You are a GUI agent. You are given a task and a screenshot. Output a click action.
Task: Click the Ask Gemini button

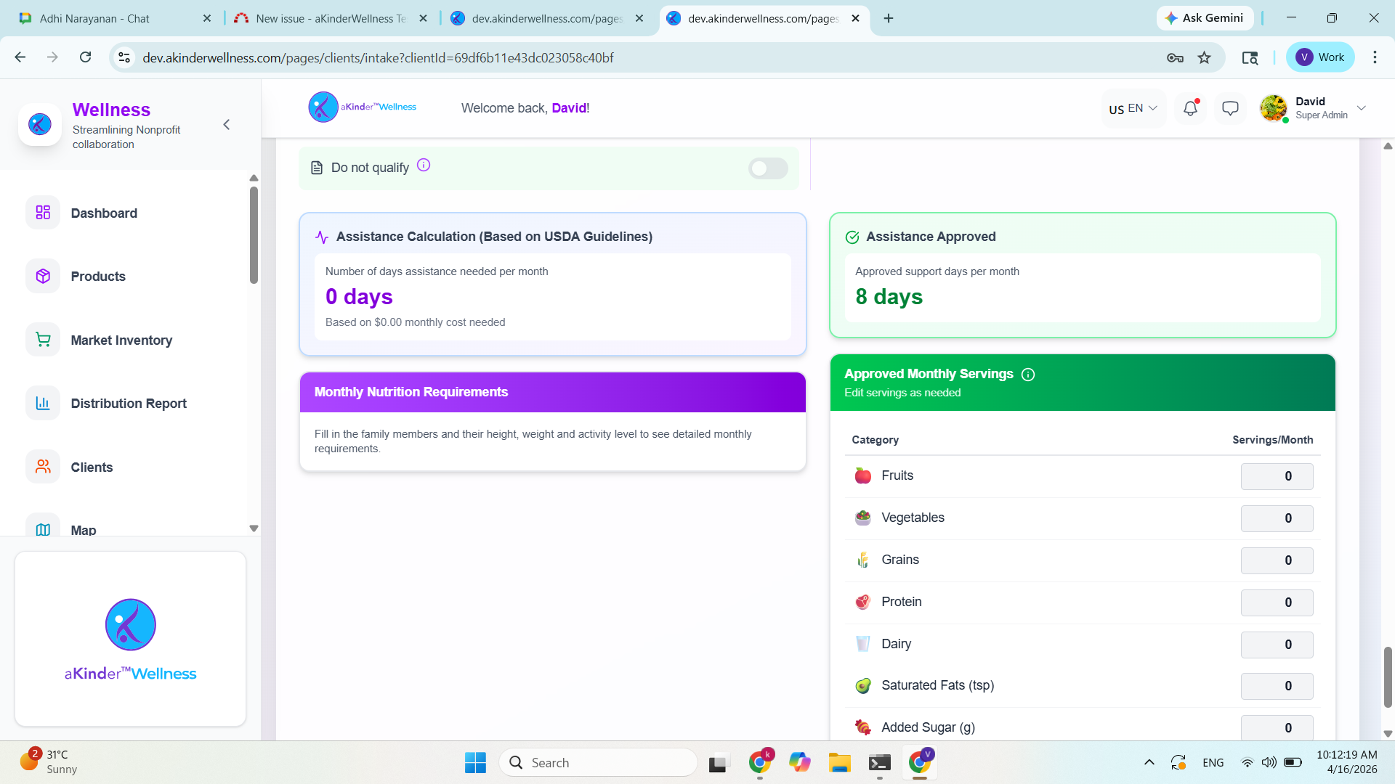[1204, 18]
